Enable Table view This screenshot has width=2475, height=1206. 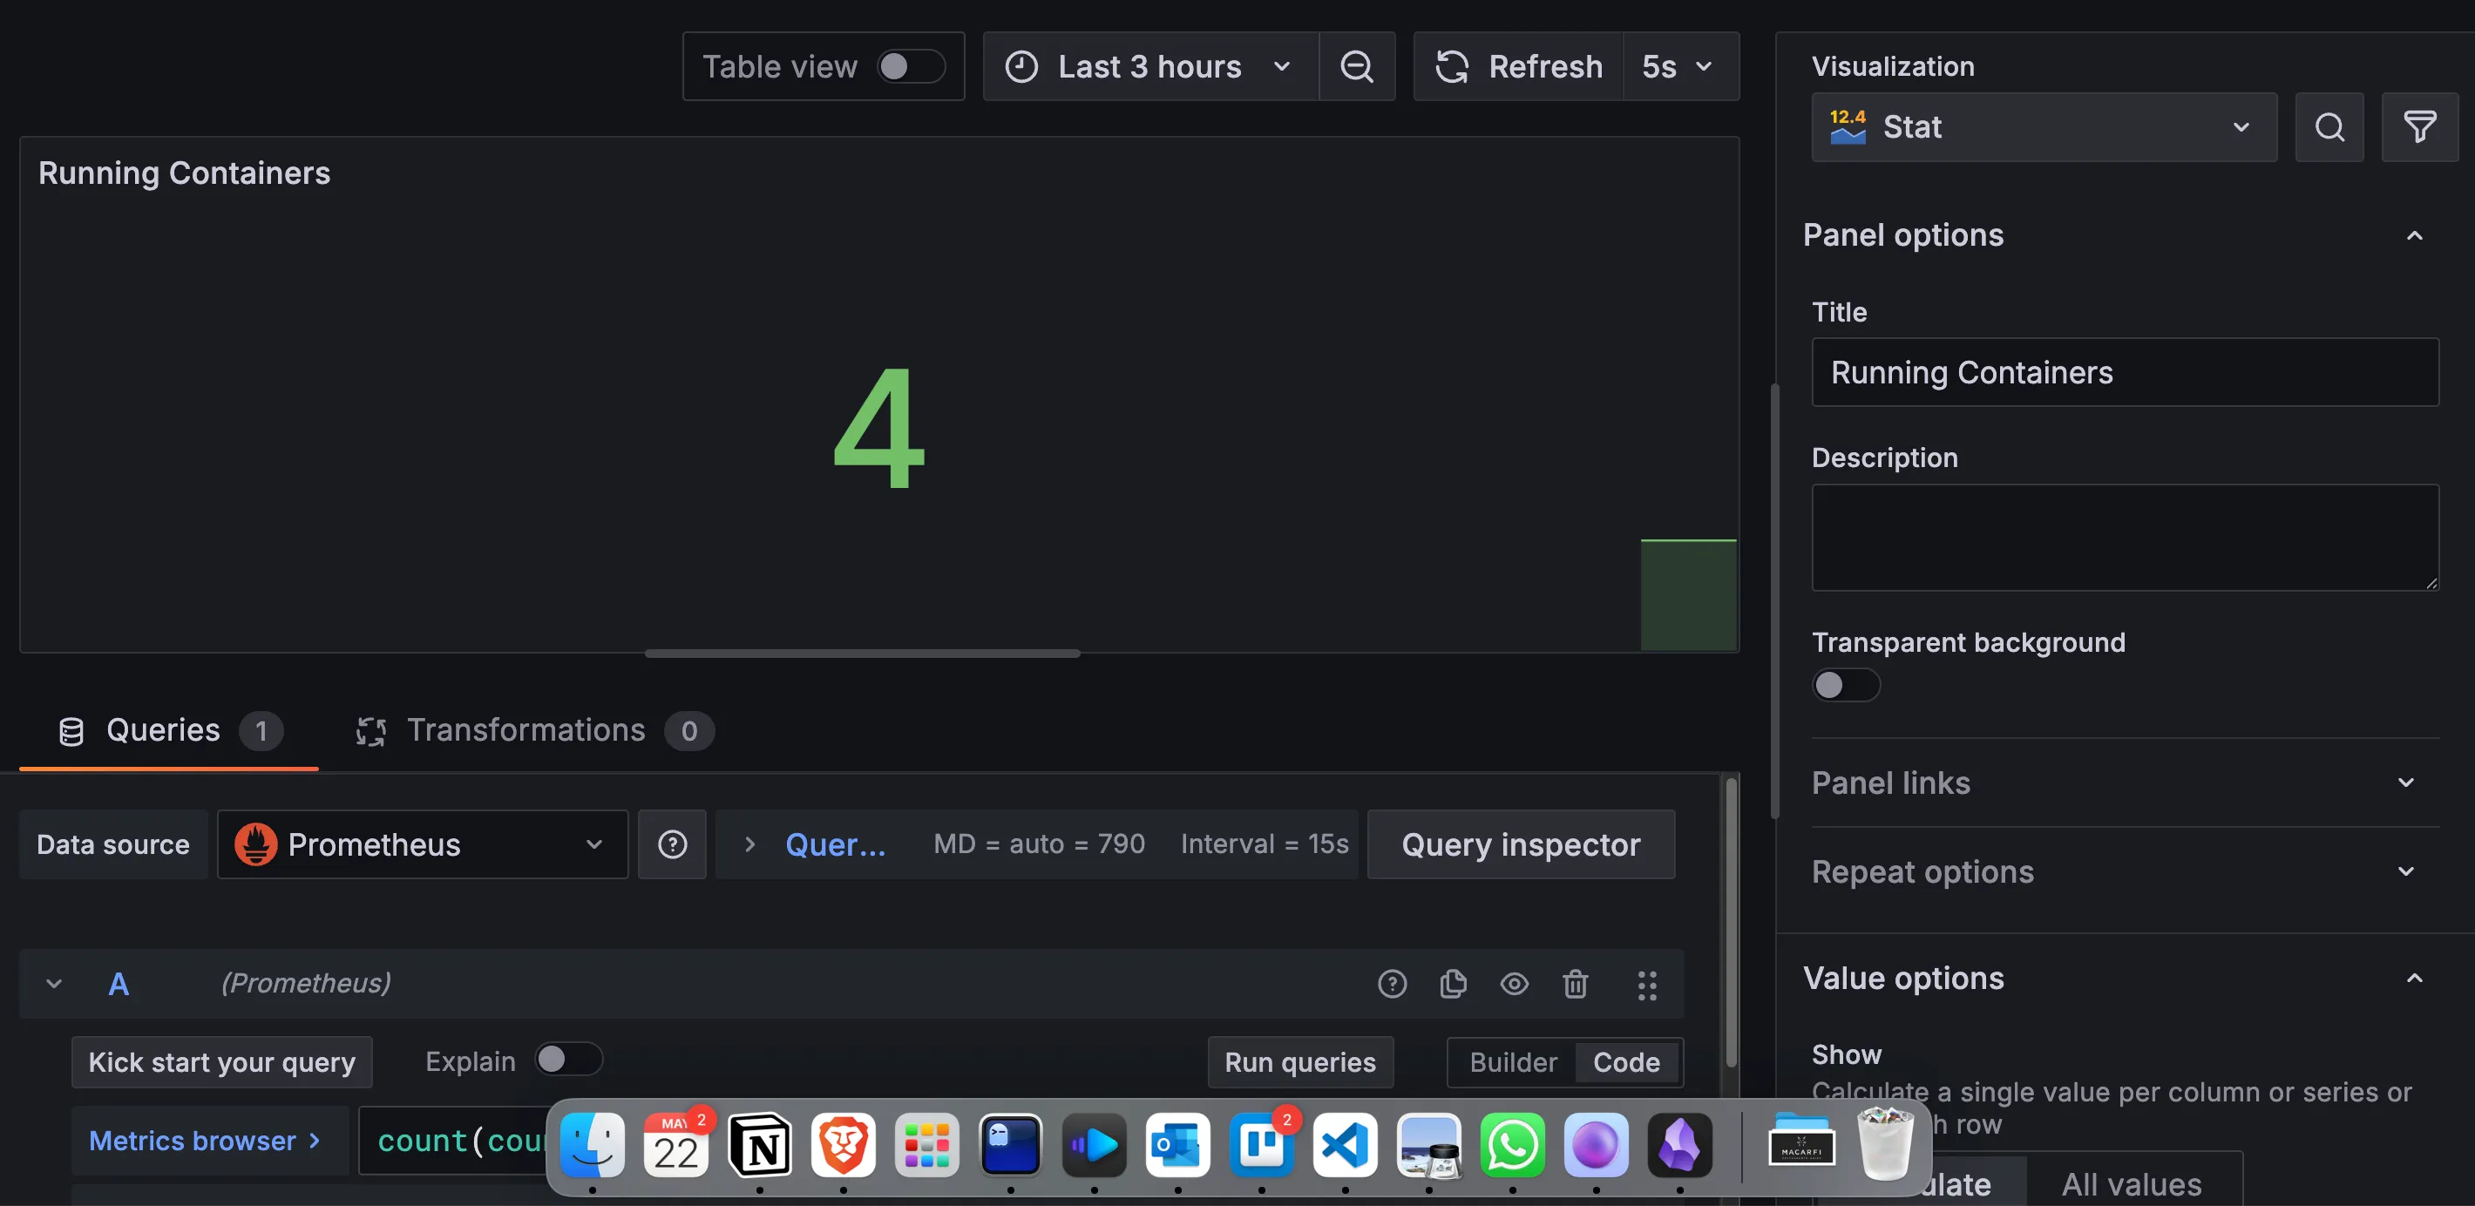(911, 66)
